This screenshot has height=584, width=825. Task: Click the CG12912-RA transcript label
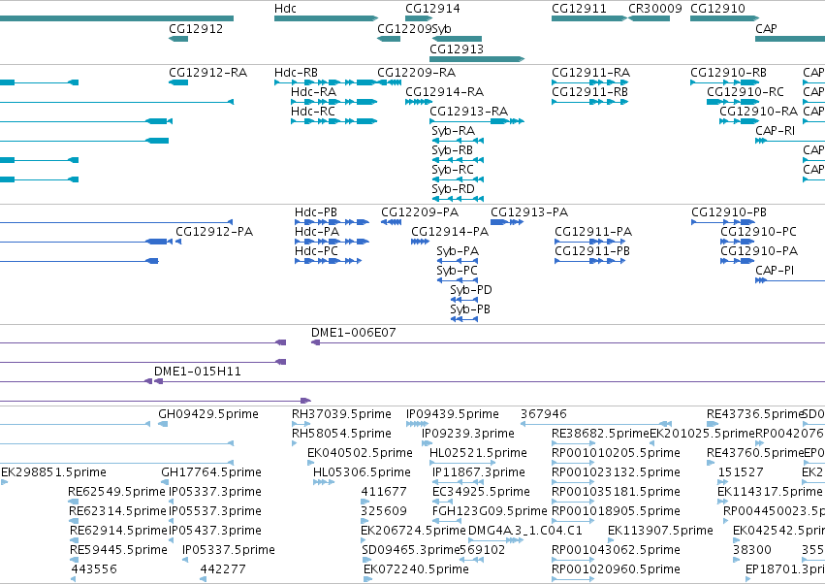point(207,73)
